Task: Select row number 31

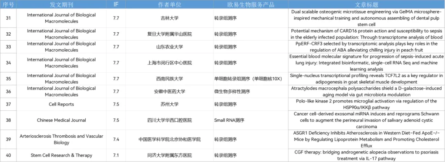Action: (x=9, y=18)
